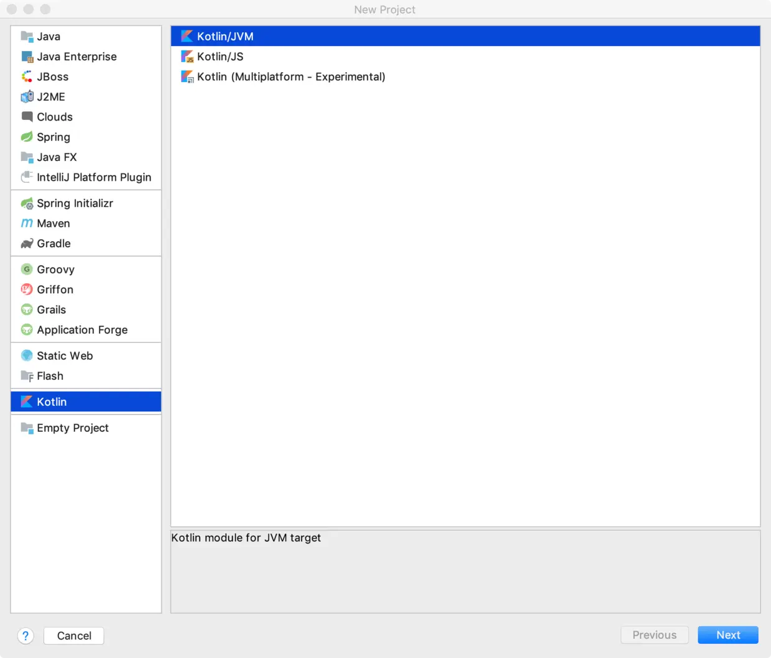The height and width of the screenshot is (658, 771).
Task: Select the Clouds category
Action: click(86, 117)
